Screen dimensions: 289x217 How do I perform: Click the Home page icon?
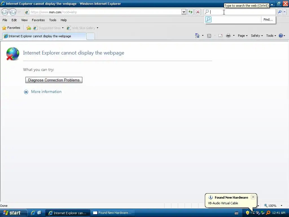[x=197, y=36]
